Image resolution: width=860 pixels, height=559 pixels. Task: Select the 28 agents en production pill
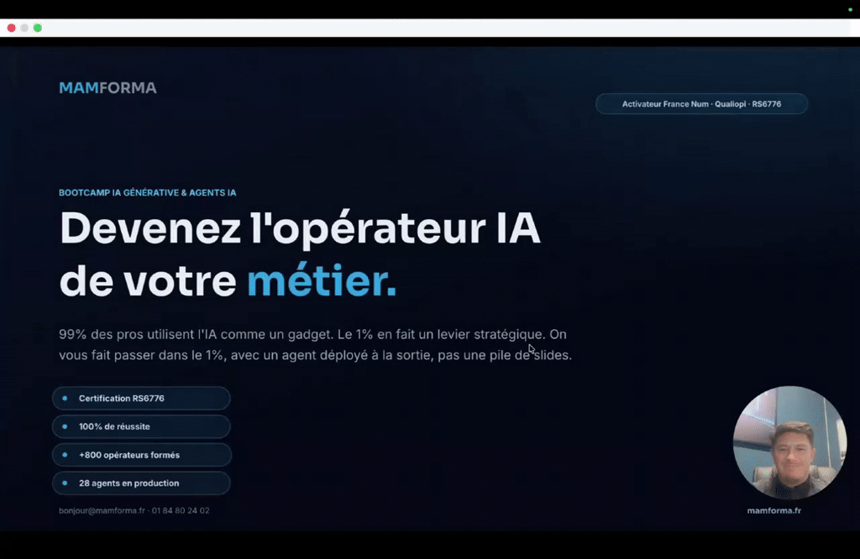[141, 483]
